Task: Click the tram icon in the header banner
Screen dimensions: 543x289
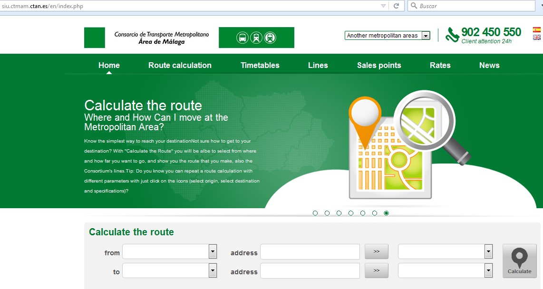Action: 256,38
